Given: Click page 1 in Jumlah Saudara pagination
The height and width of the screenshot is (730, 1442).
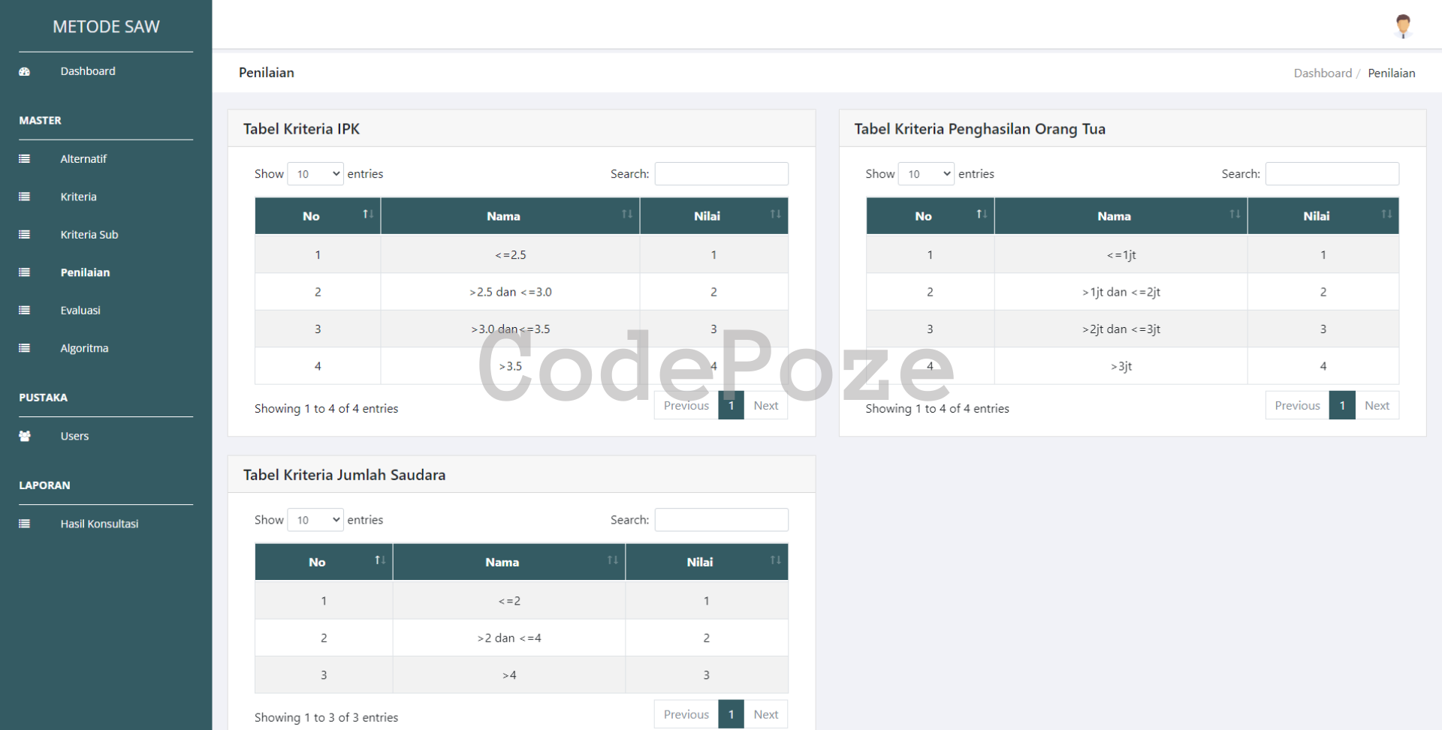Looking at the screenshot, I should (x=731, y=714).
